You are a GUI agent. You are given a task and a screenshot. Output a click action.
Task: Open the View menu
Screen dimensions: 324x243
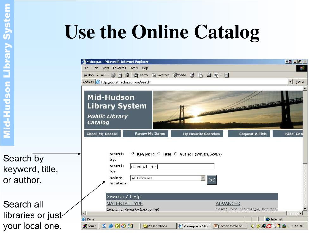click(105, 68)
